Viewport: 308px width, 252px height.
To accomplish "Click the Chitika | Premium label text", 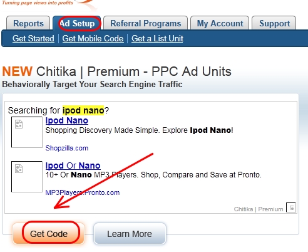I will click(x=259, y=209).
